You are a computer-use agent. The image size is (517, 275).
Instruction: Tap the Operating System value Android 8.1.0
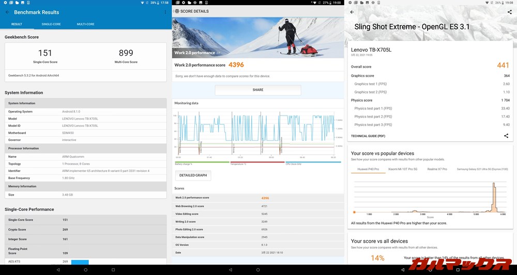pyautogui.click(x=71, y=111)
